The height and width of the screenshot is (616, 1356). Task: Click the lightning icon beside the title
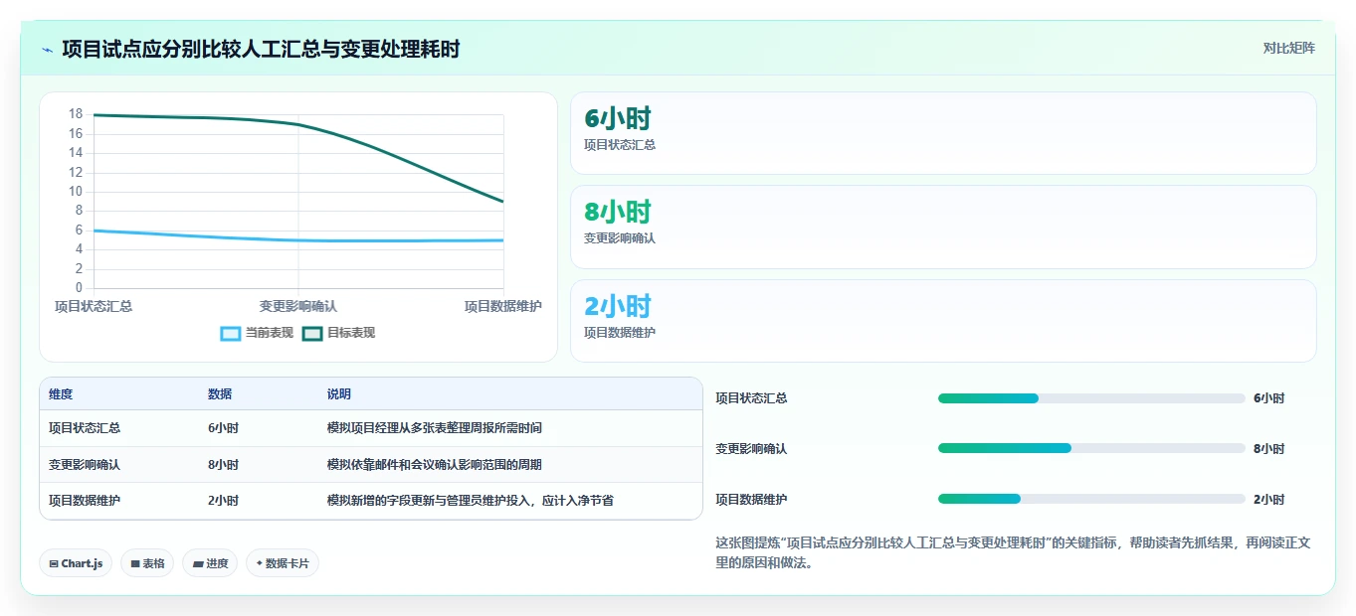[47, 50]
